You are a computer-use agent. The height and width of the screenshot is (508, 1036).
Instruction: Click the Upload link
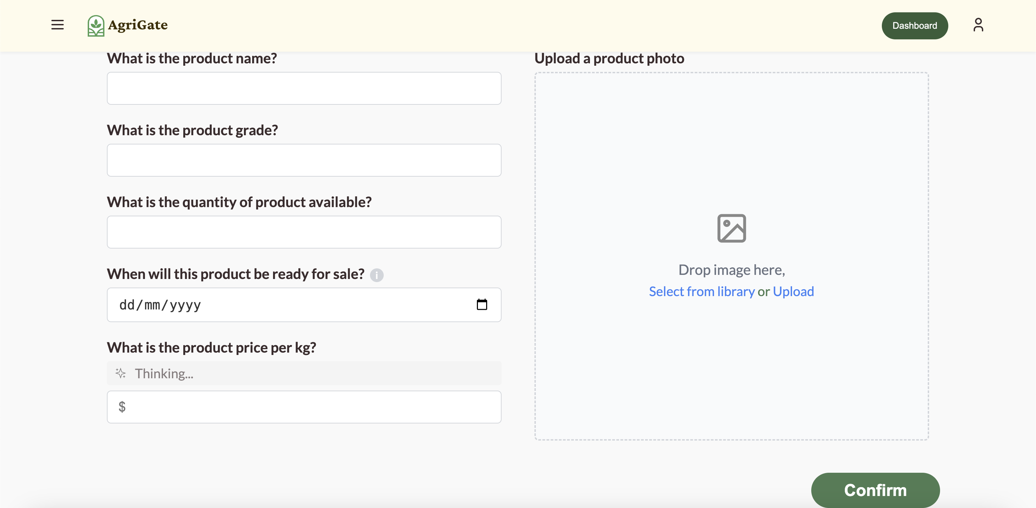coord(793,291)
